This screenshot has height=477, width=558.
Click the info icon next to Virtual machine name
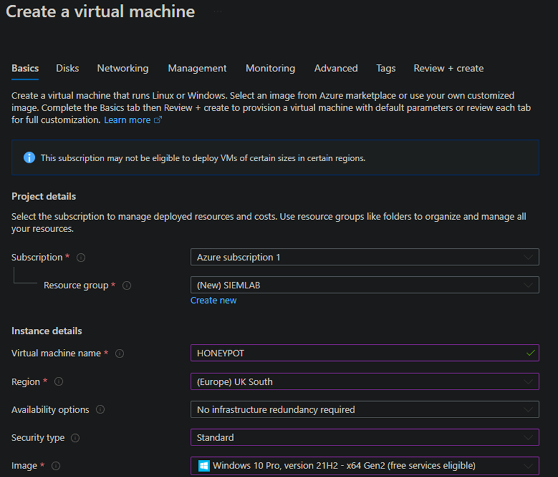pyautogui.click(x=119, y=353)
